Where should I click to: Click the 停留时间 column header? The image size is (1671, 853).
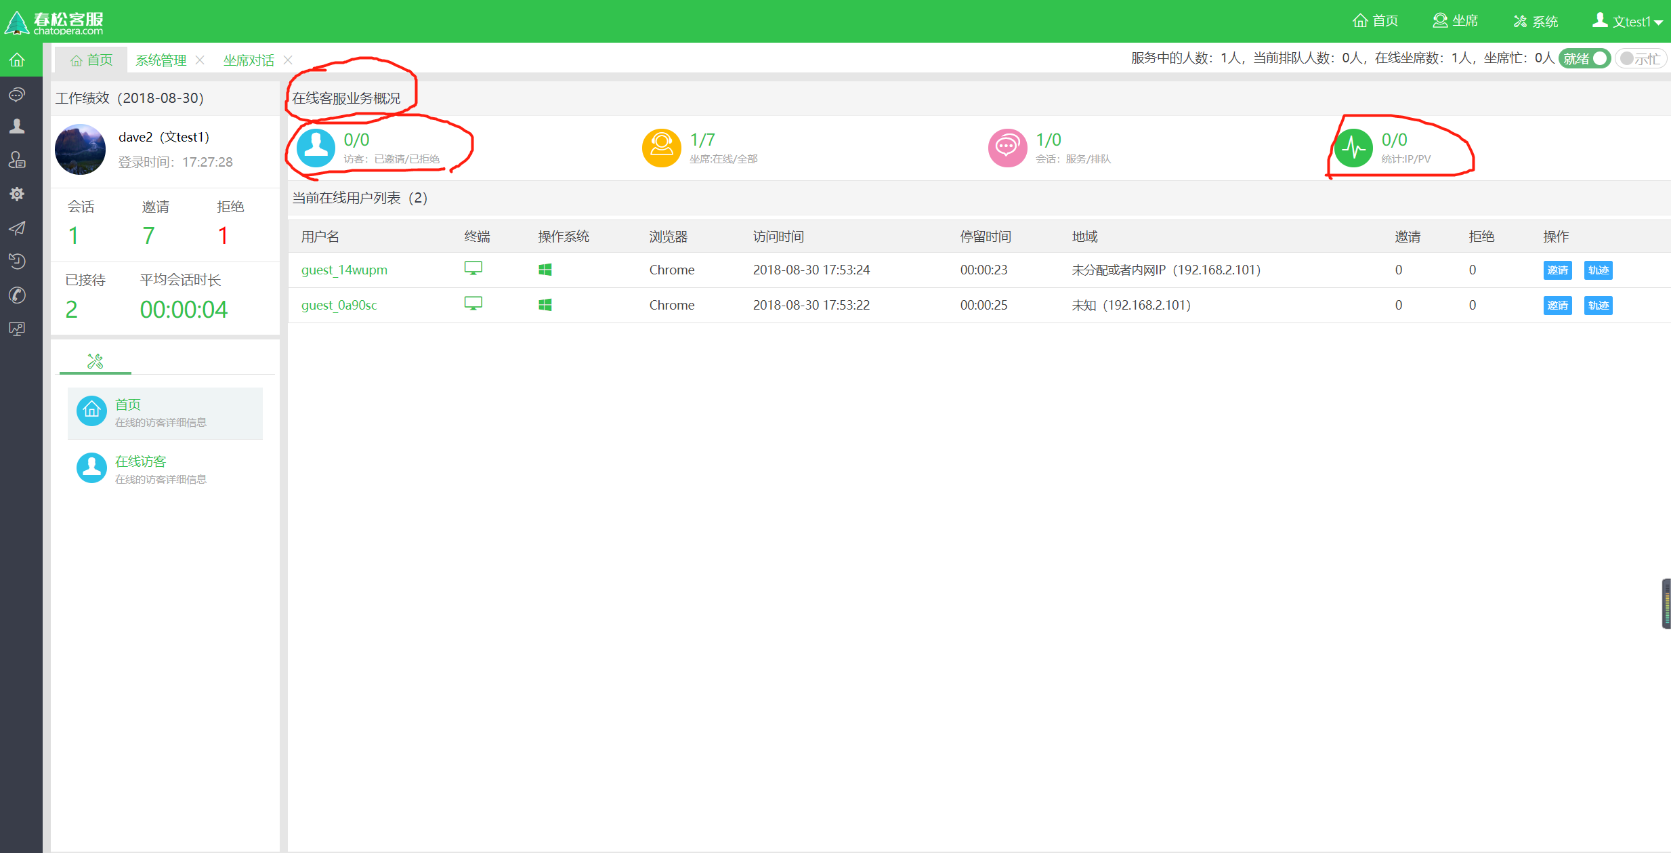point(986,236)
